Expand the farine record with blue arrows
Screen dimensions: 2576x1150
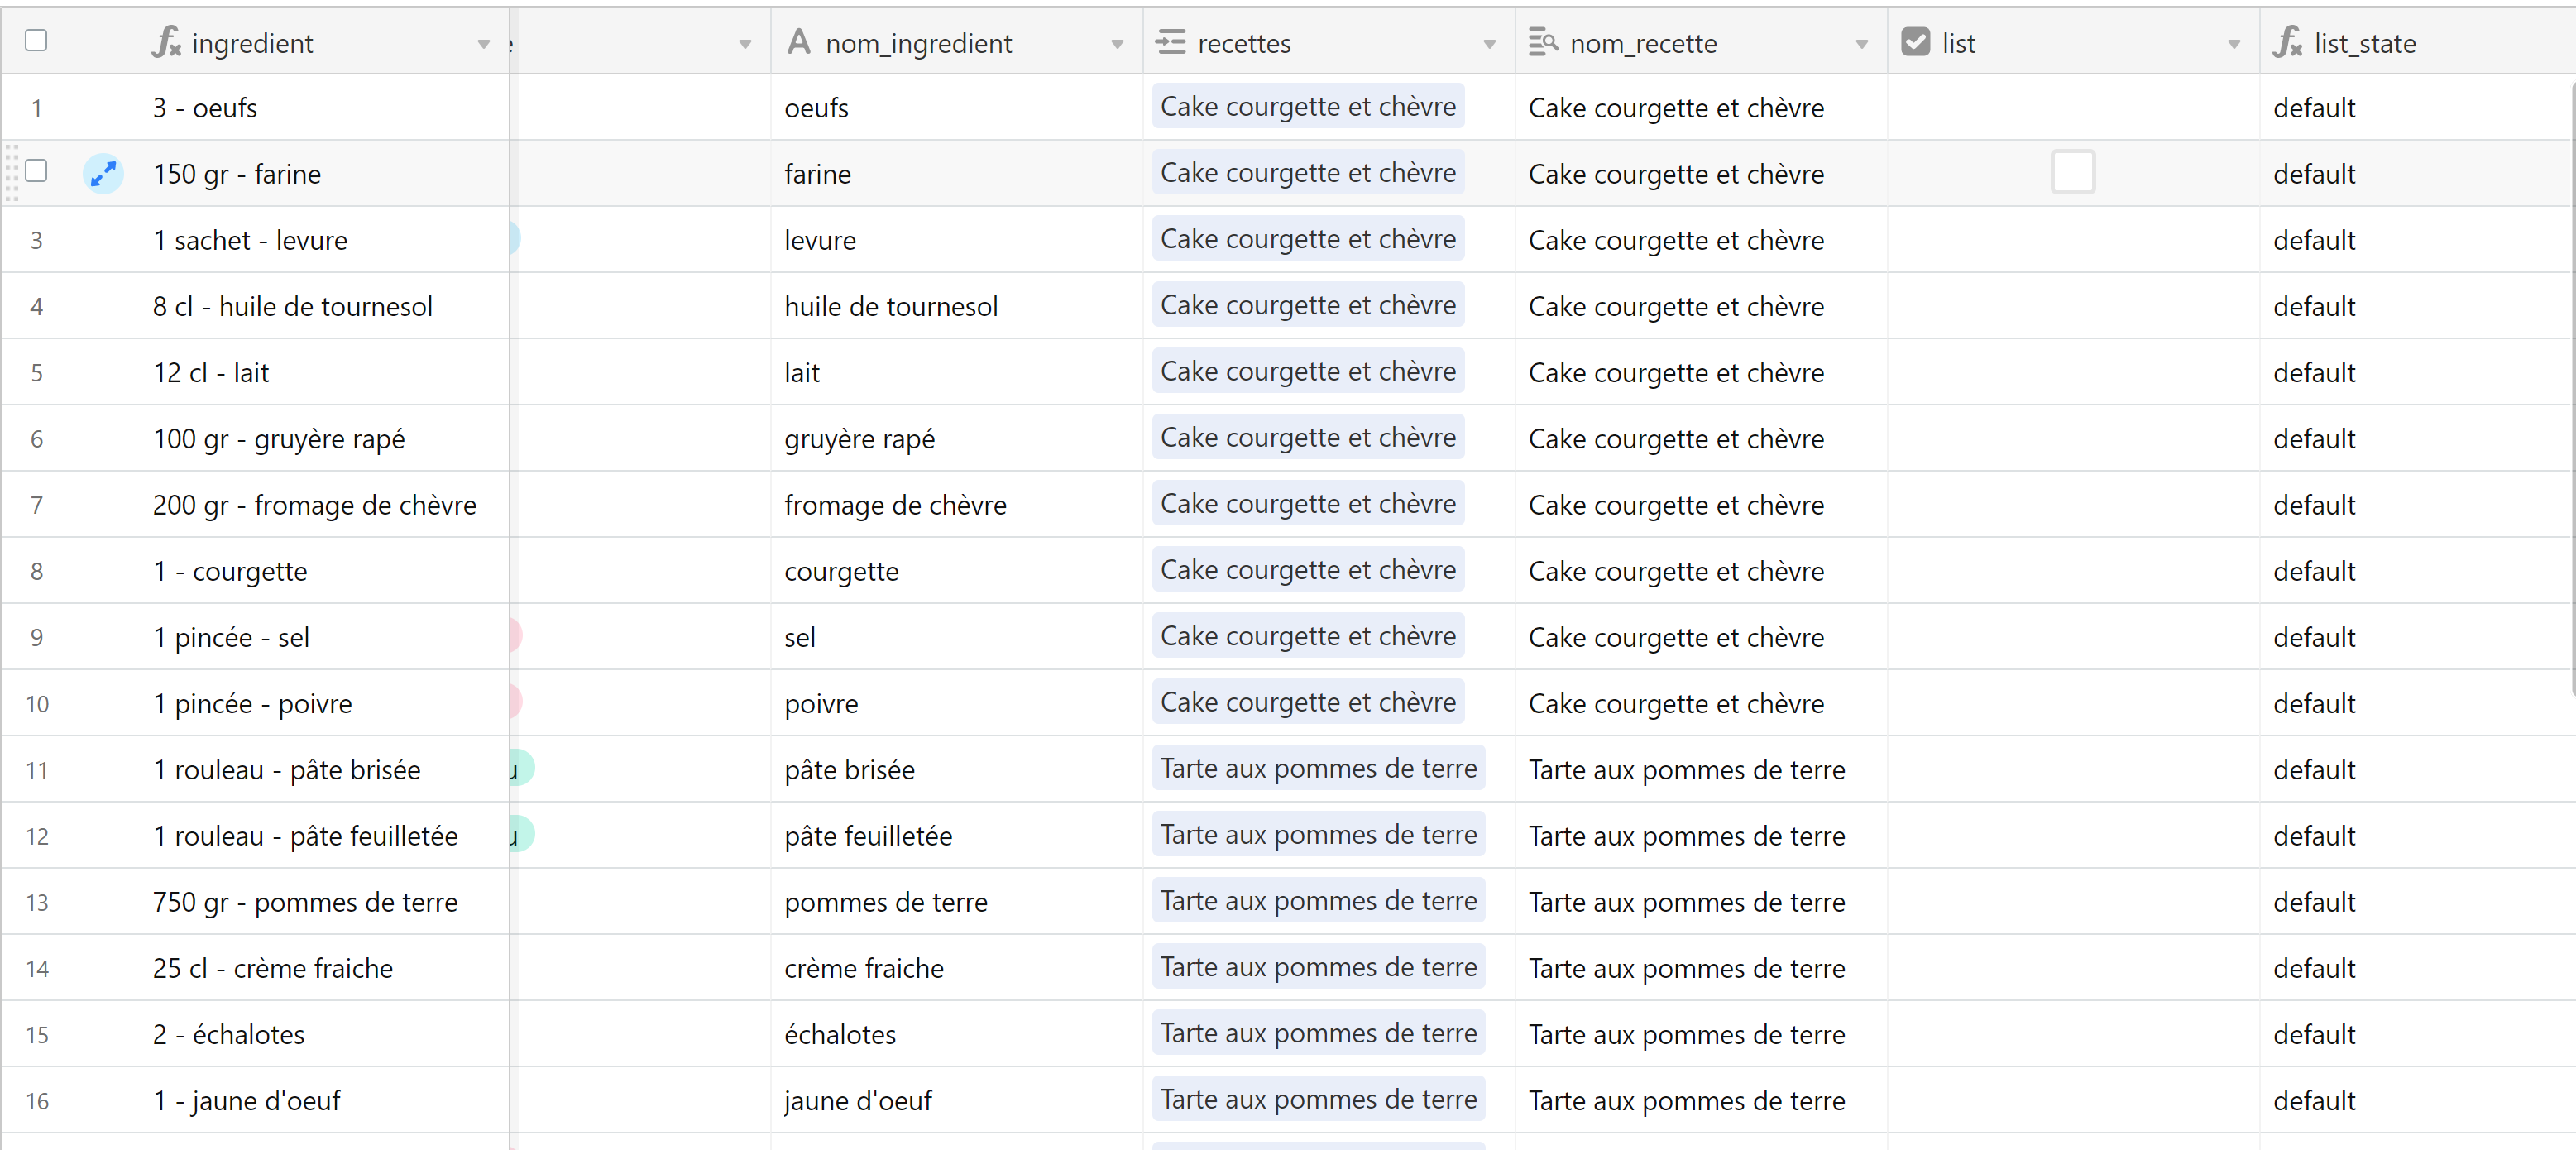pos(103,174)
